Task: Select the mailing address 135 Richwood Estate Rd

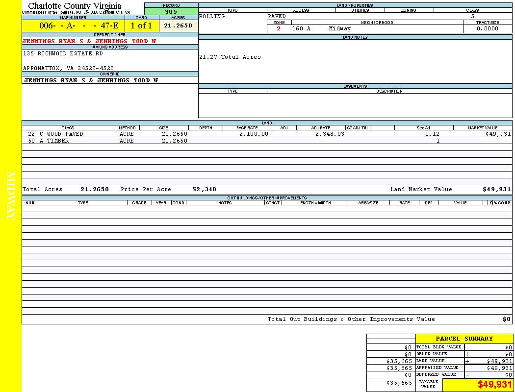Action: point(63,53)
